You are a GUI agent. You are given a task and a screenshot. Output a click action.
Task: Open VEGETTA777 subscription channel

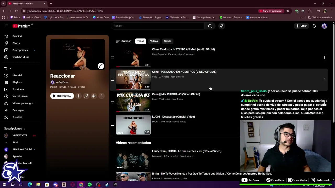pos(20,136)
